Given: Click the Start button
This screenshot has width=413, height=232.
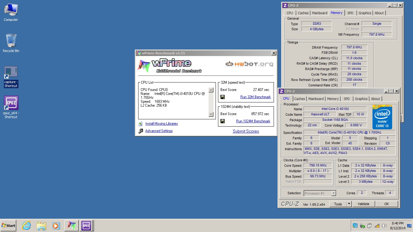Looking at the screenshot, I should [x=8, y=226].
